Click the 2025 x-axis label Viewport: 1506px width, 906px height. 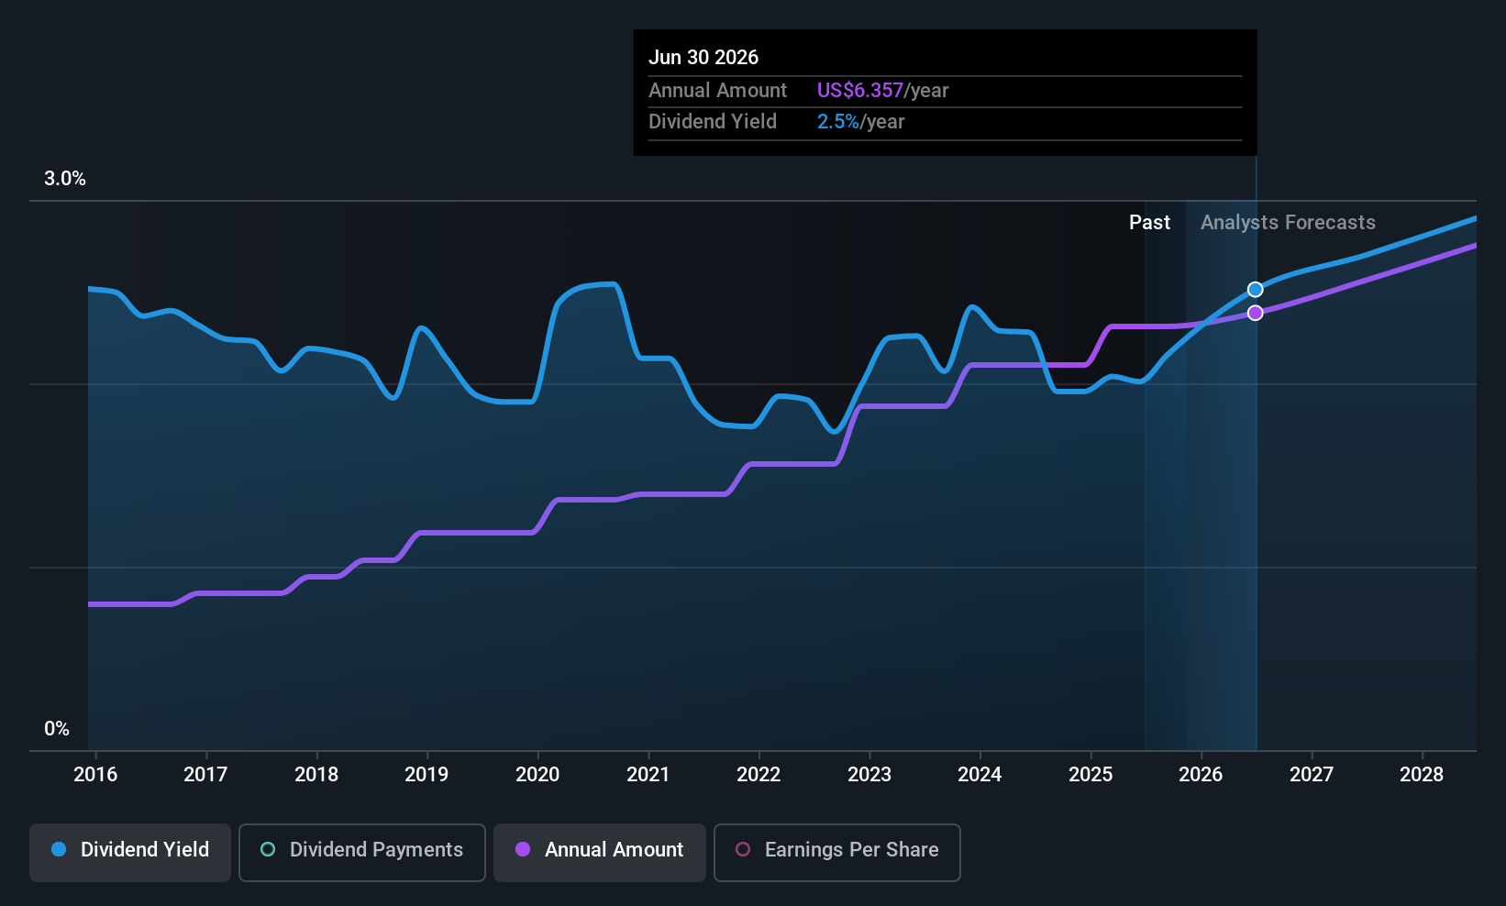coord(1091,774)
